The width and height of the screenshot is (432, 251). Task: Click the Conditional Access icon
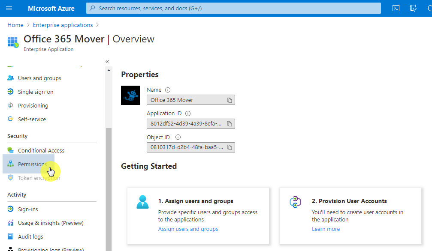[x=10, y=150]
